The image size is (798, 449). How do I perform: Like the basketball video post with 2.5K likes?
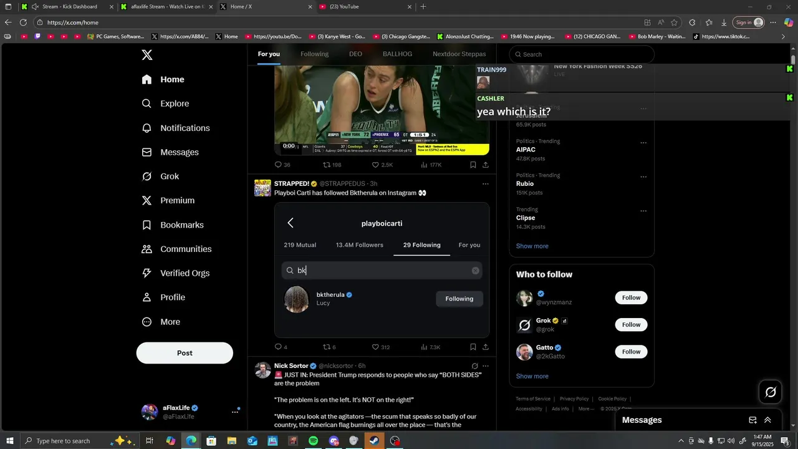[375, 165]
